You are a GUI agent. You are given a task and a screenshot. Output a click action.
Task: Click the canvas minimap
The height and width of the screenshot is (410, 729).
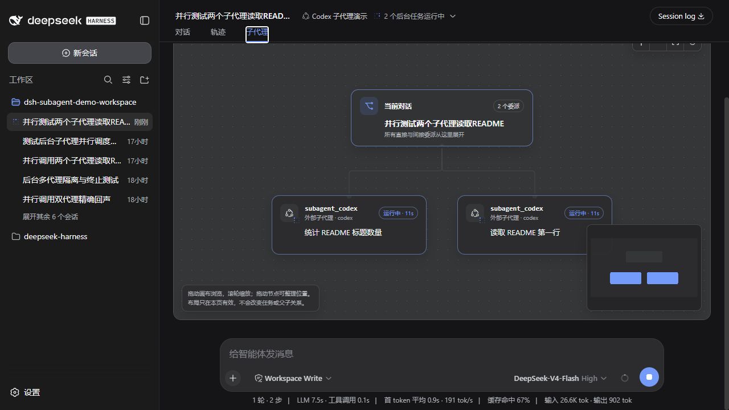point(644,268)
